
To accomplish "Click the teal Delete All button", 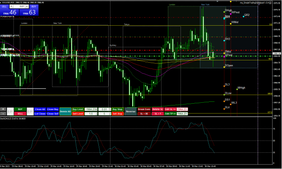I will pyautogui.click(x=65, y=111).
